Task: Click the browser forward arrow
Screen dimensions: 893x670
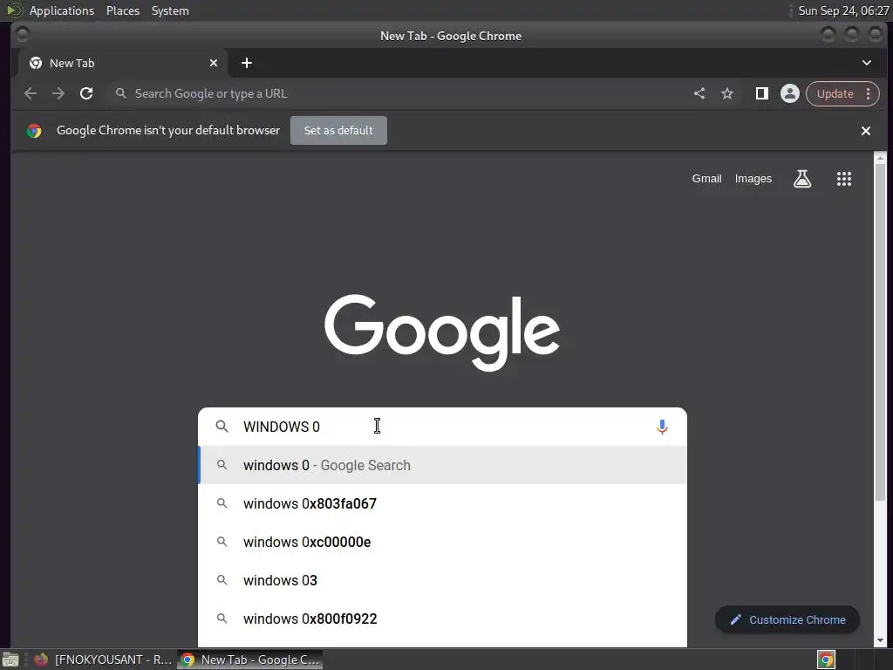Action: [x=58, y=93]
